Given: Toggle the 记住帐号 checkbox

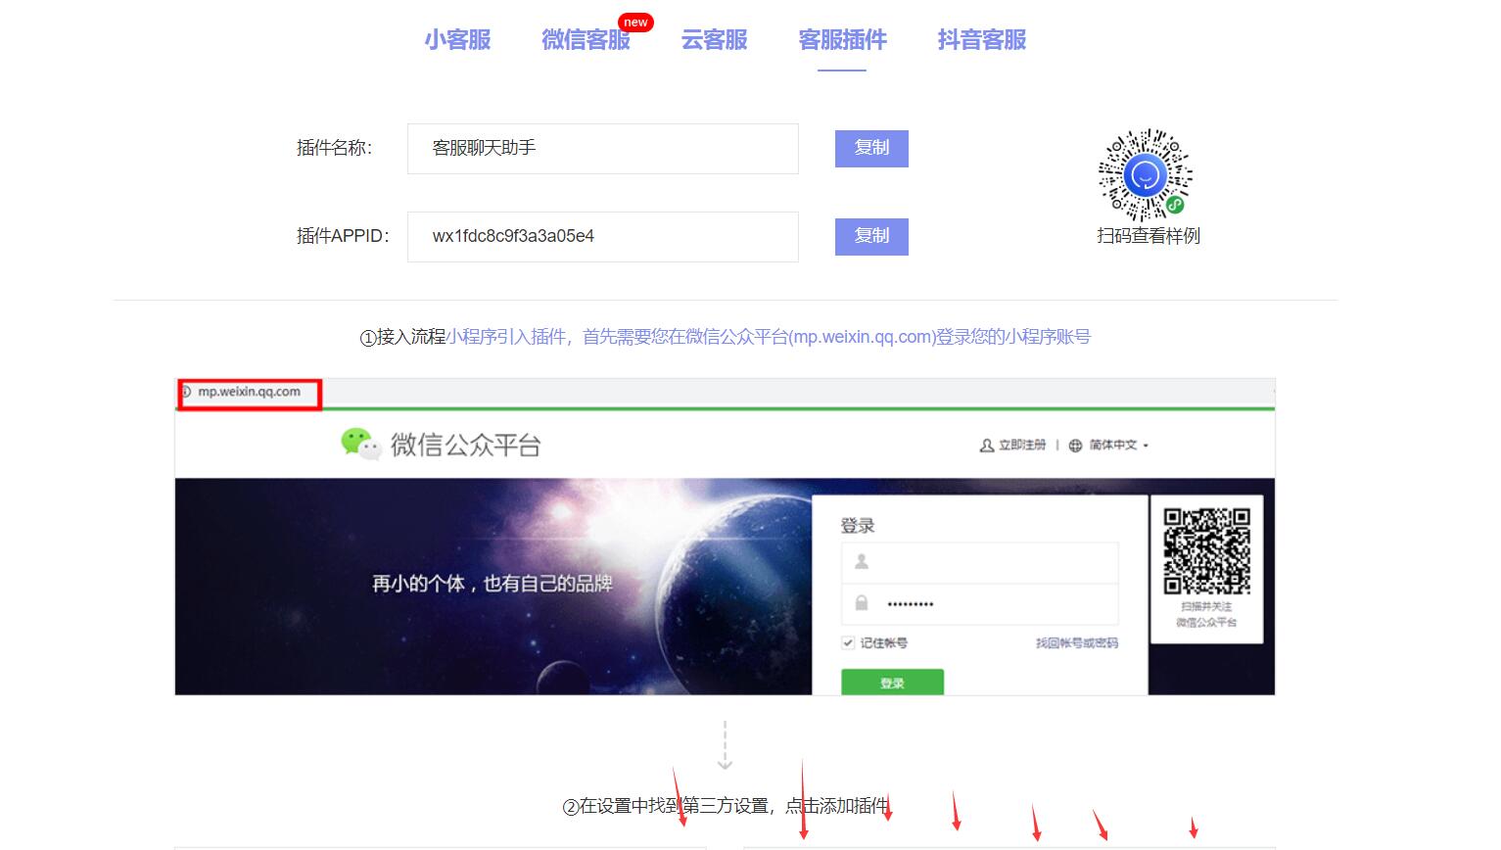Looking at the screenshot, I should (x=848, y=643).
